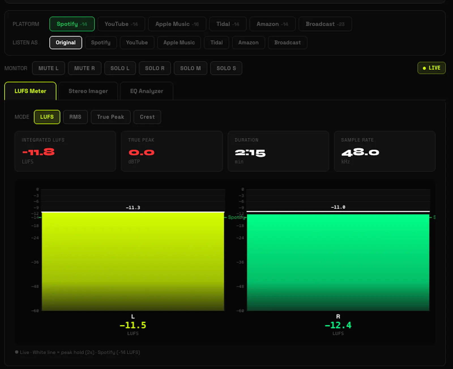The image size is (453, 369).
Task: Pick the Tidal -14 platform
Action: click(x=228, y=24)
